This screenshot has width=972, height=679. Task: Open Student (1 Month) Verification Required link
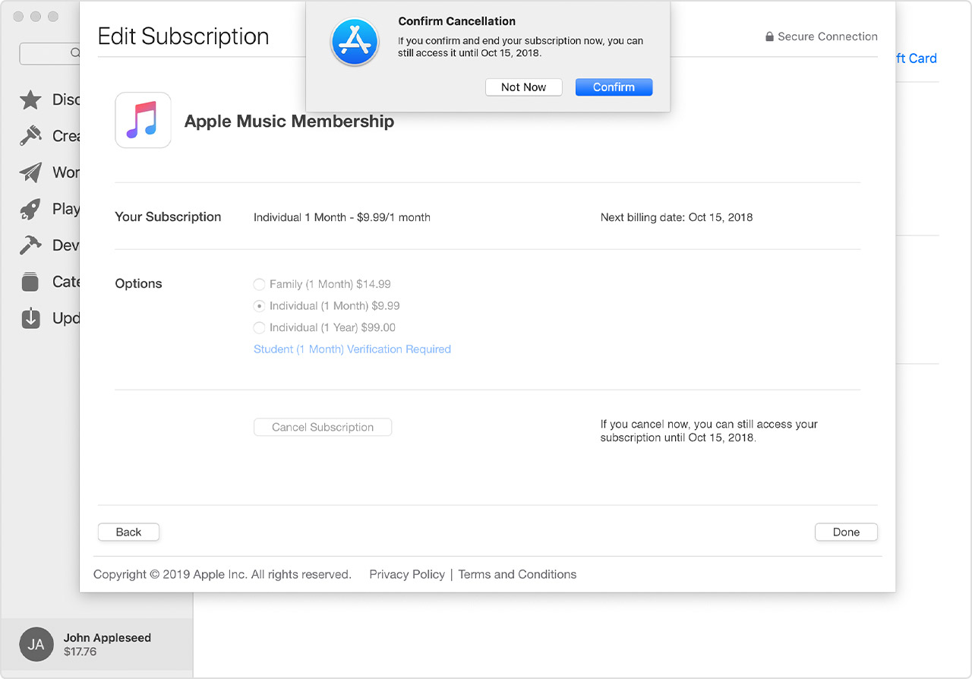tap(352, 349)
